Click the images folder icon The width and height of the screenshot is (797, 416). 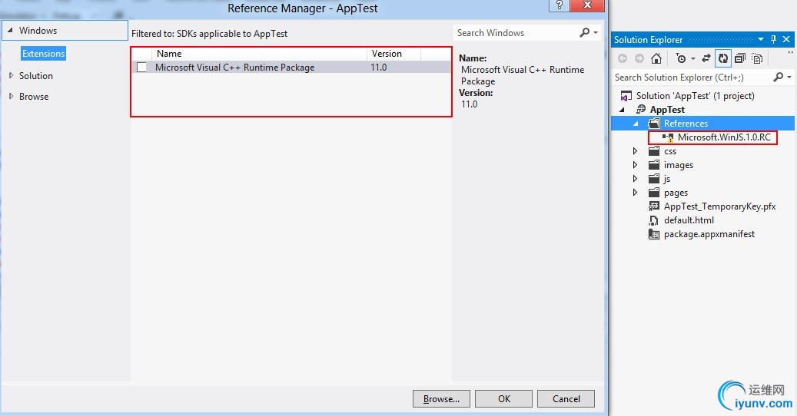point(654,164)
